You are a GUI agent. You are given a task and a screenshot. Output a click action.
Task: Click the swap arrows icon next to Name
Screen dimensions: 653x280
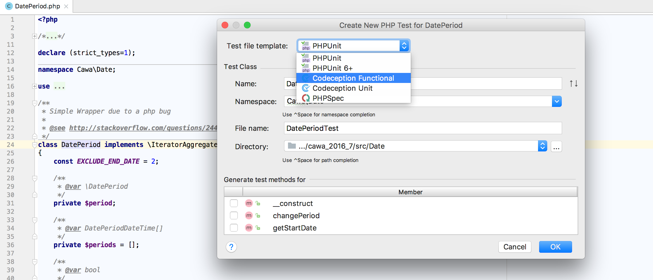click(x=573, y=83)
